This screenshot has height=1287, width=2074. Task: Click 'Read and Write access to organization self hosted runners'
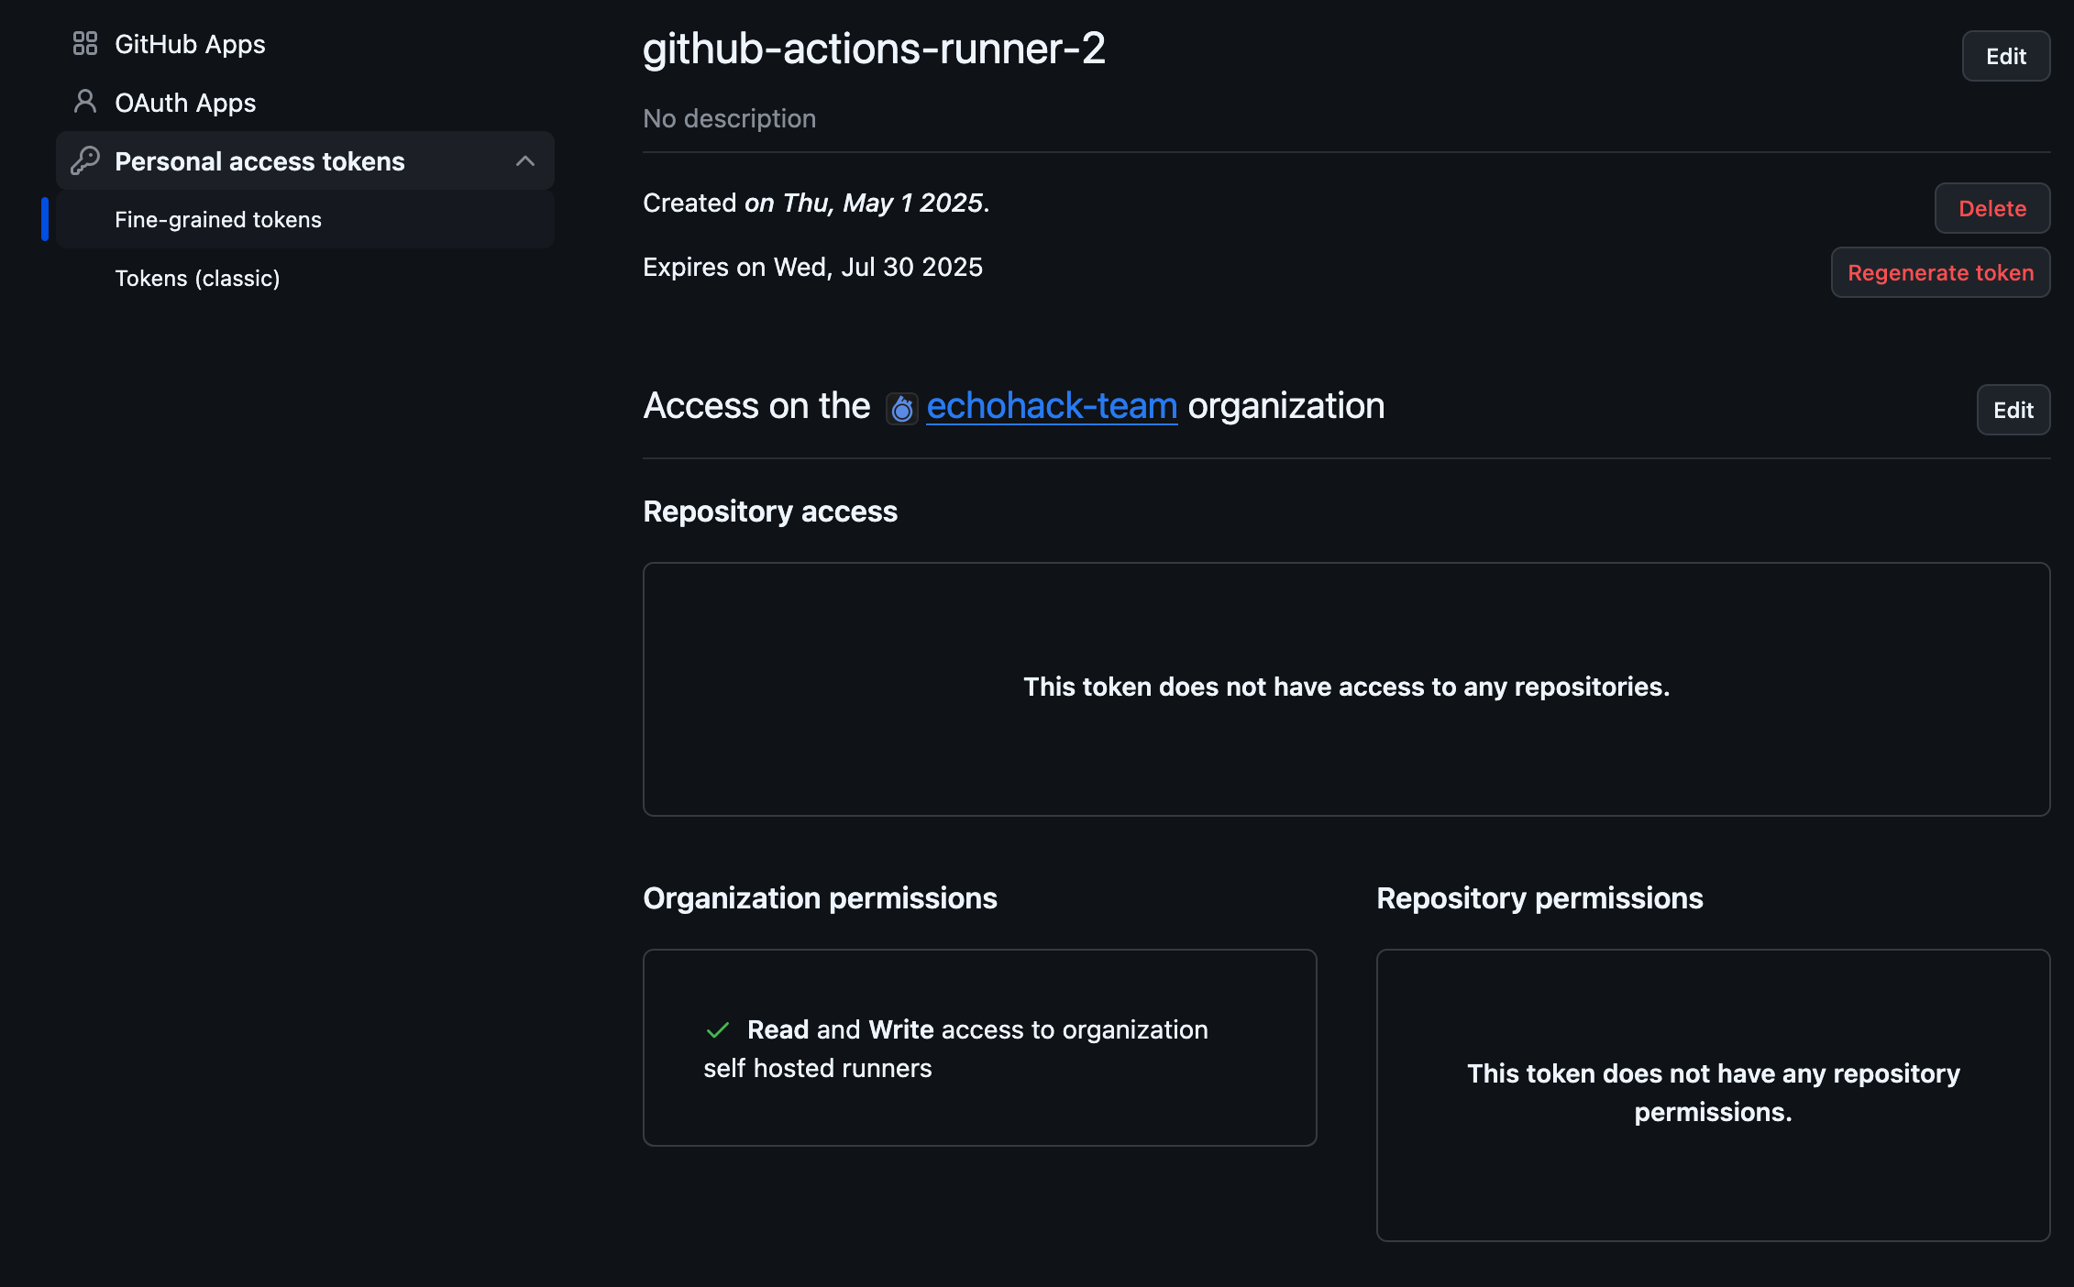[x=955, y=1049]
